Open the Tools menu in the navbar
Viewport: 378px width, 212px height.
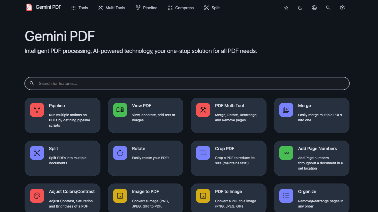point(79,8)
